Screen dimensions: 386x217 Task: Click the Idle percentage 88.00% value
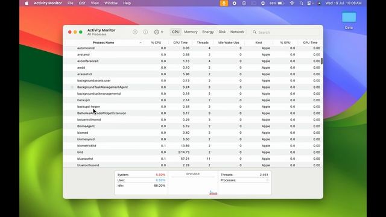click(x=159, y=186)
